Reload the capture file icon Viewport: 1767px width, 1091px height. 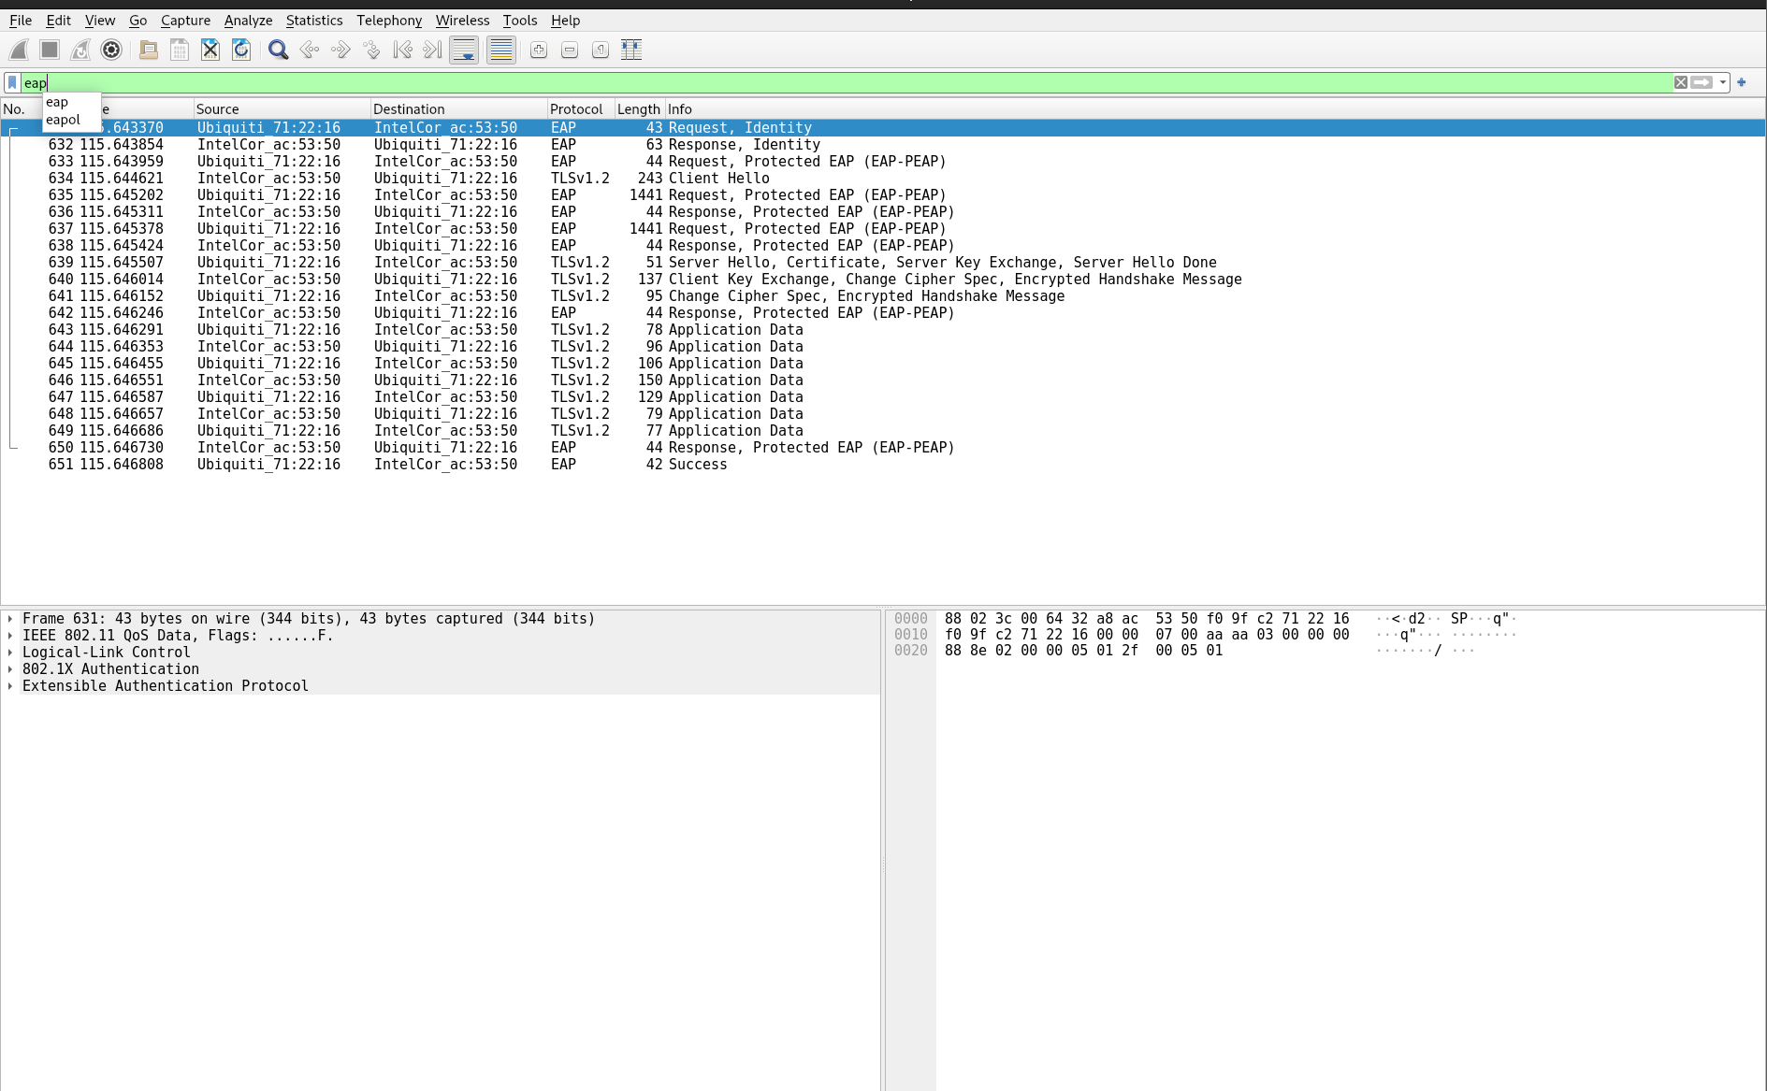241,50
